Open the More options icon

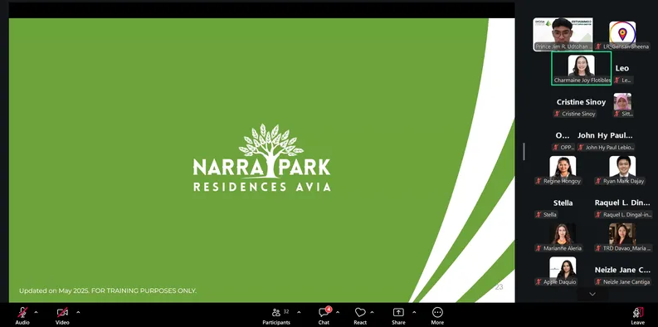pyautogui.click(x=437, y=312)
